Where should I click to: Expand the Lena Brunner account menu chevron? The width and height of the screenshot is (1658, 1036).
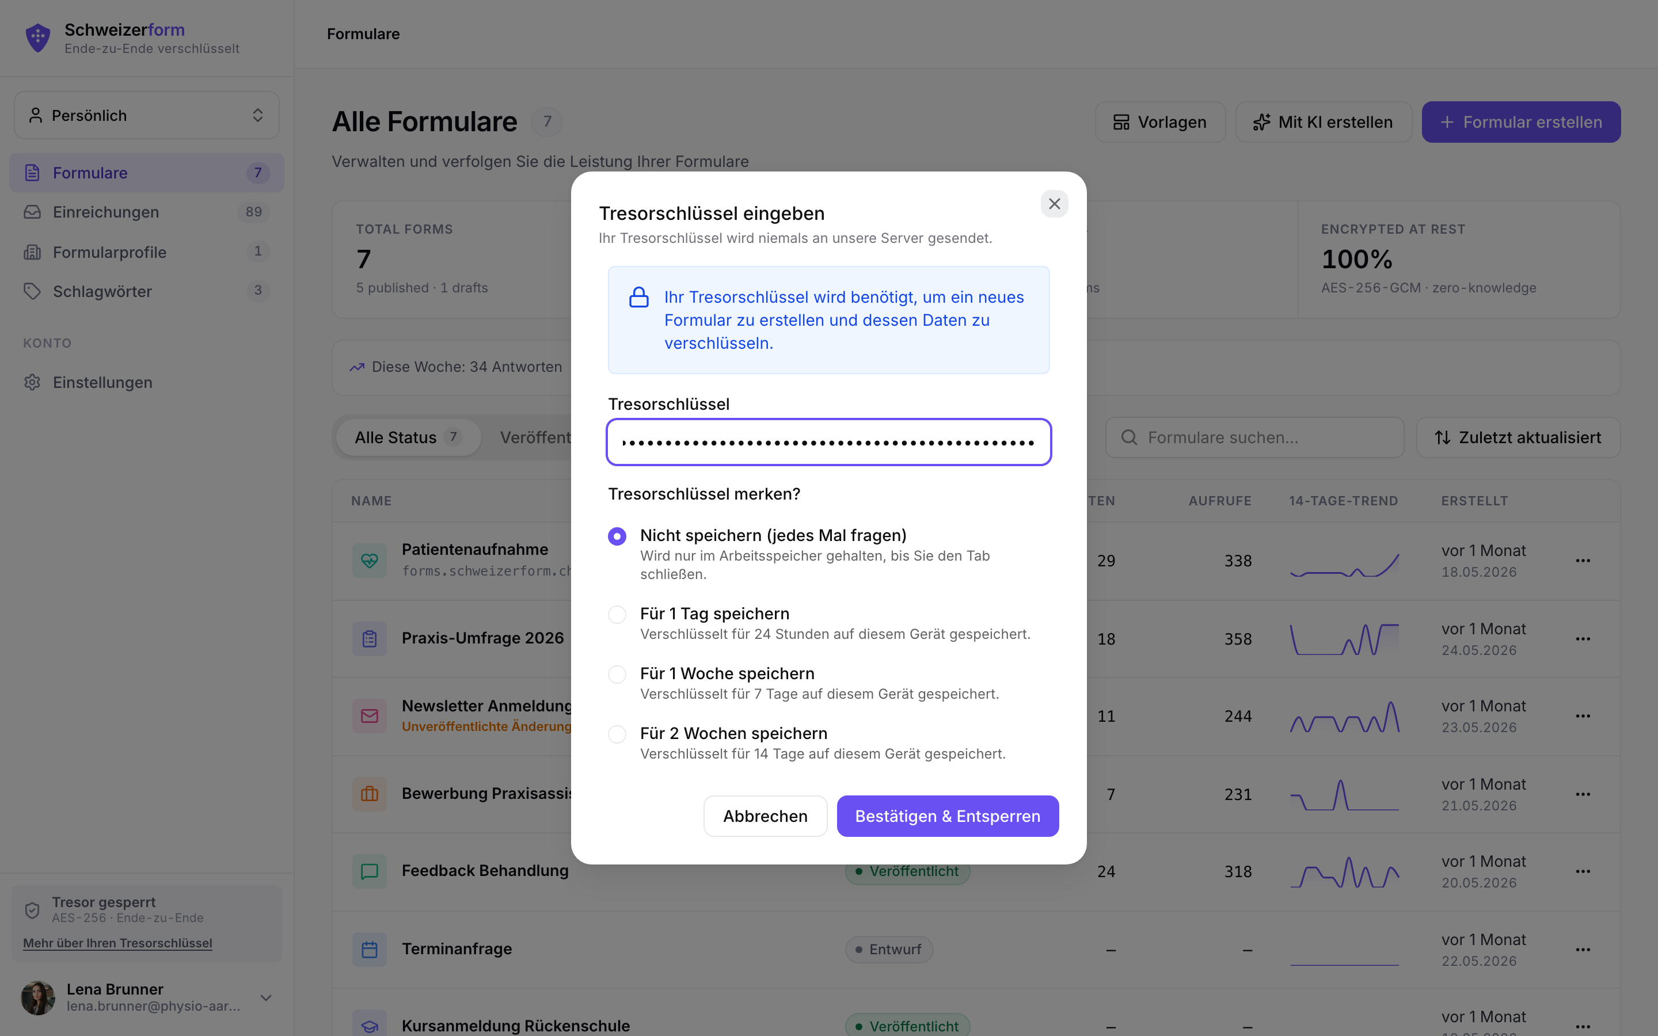[x=266, y=997]
